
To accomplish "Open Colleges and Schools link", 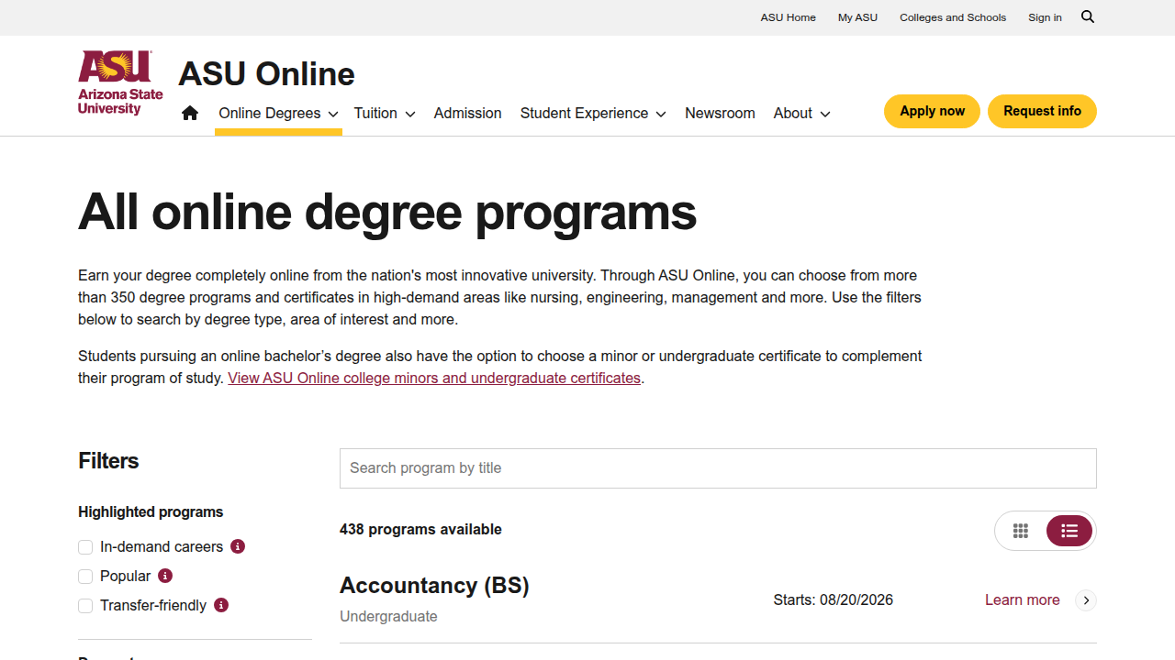I will click(x=953, y=17).
